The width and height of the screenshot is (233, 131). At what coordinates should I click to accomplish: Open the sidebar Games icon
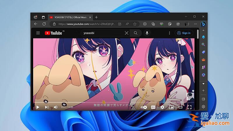[x=203, y=67]
